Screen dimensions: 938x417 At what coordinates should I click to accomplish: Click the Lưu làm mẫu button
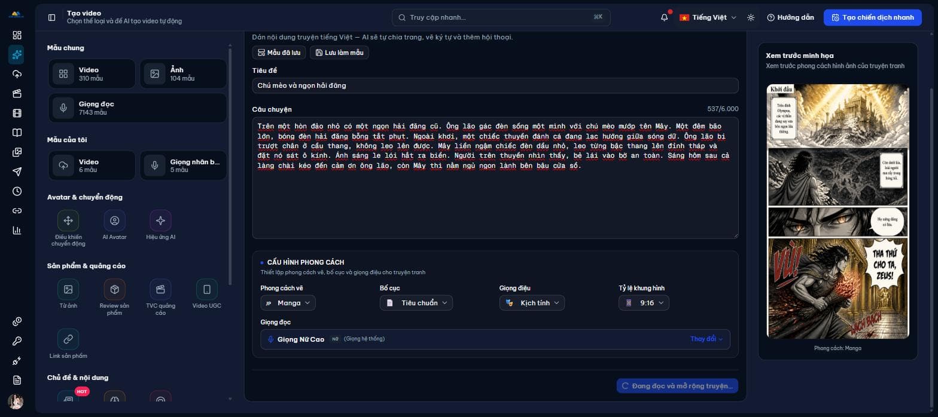(x=339, y=53)
